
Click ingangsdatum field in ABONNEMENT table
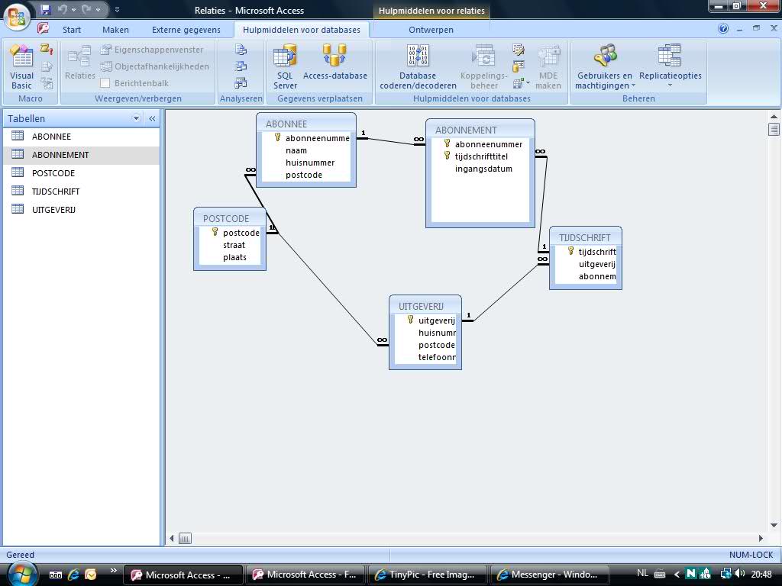pos(483,169)
